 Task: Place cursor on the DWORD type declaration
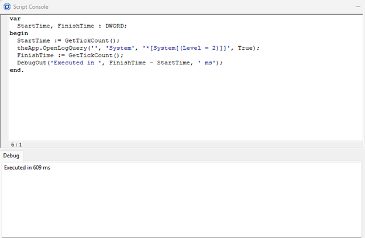coord(116,26)
